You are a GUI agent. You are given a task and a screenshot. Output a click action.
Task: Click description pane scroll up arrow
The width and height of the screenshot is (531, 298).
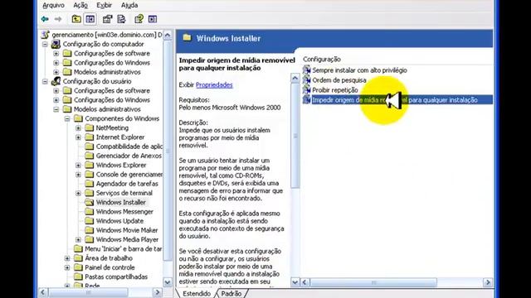[295, 79]
